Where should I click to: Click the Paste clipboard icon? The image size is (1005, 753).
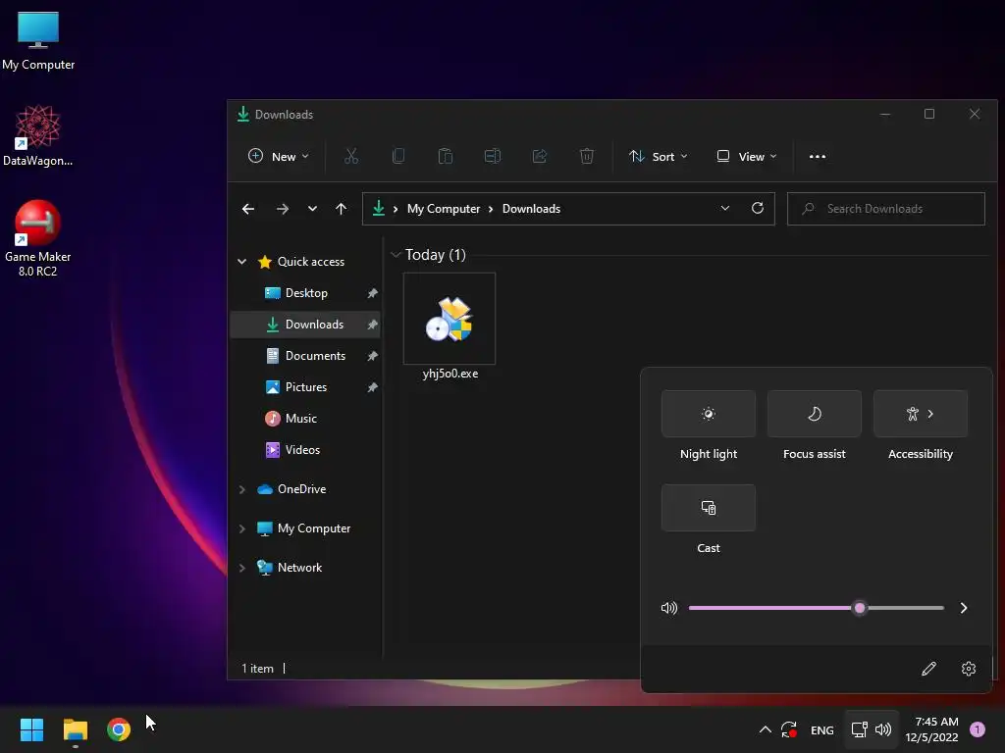[445, 156]
